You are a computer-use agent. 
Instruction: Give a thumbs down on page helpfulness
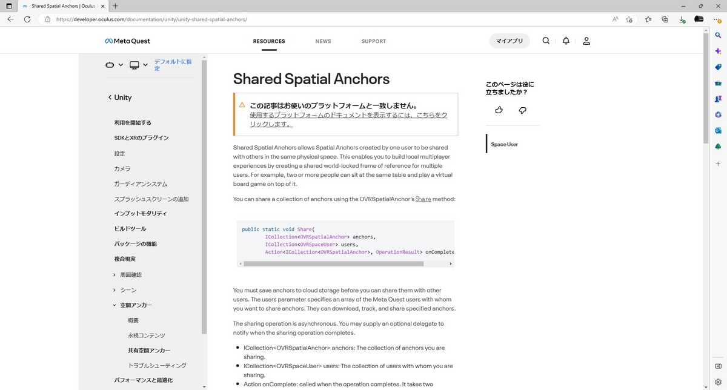522,110
